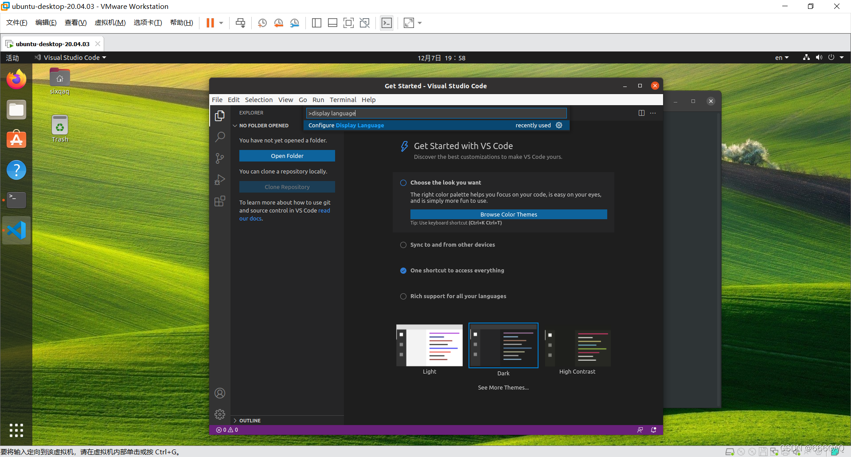
Task: Open the Source Control view
Action: 220,158
